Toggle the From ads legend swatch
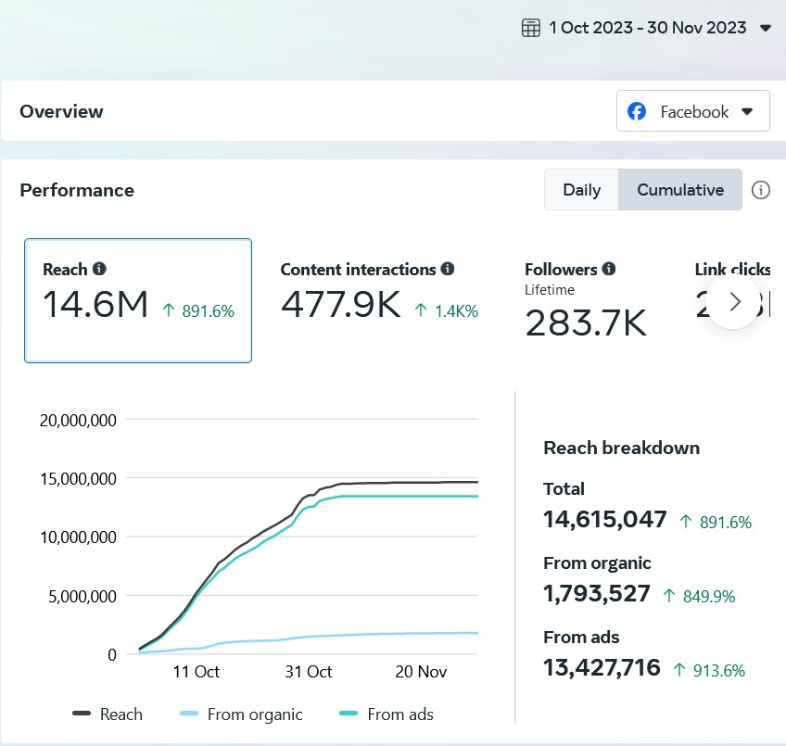The image size is (786, 746). pyautogui.click(x=349, y=714)
